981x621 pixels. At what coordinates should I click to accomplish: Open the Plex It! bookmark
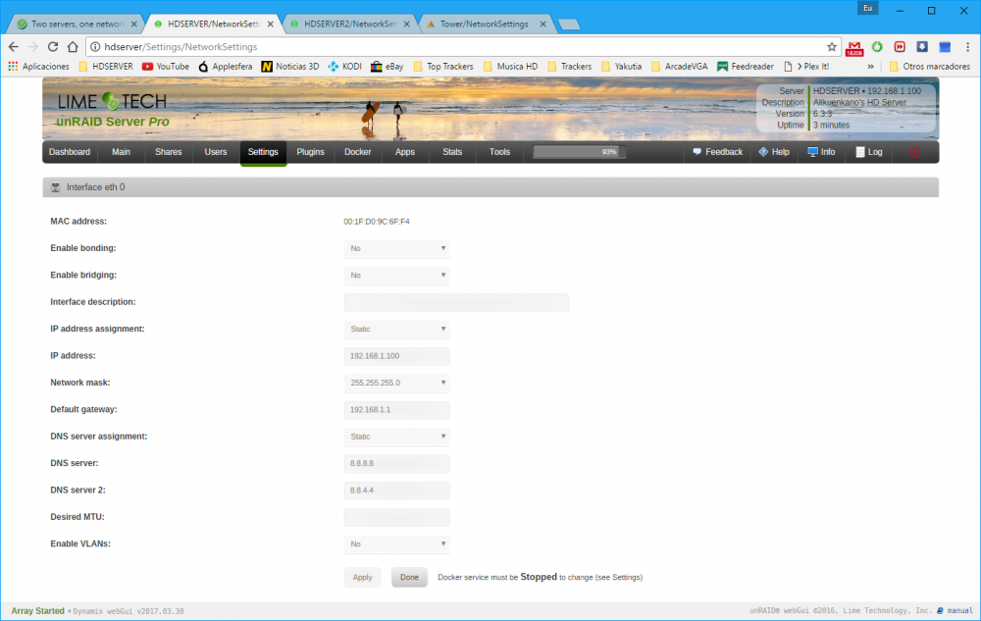[x=806, y=67]
